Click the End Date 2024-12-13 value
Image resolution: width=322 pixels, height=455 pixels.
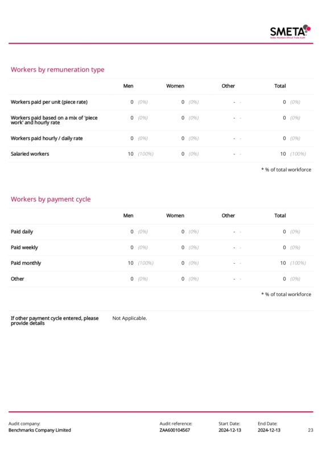point(269,430)
